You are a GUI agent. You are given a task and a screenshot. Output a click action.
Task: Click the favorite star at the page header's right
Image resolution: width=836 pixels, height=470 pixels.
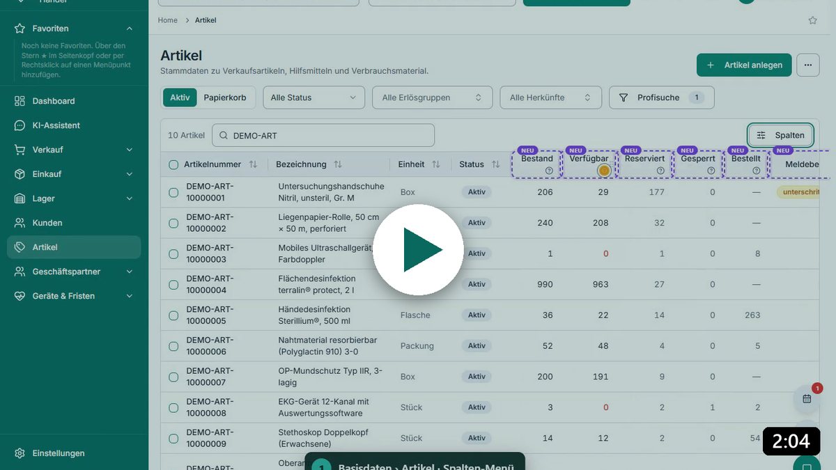[812, 20]
